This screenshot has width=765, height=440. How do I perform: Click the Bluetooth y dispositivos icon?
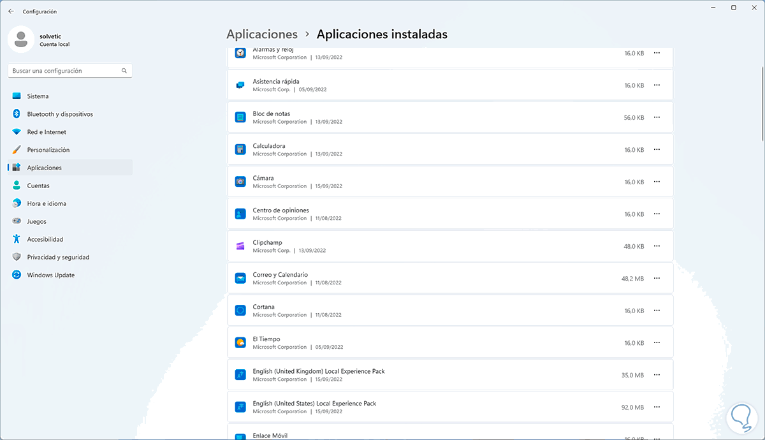[x=17, y=114]
